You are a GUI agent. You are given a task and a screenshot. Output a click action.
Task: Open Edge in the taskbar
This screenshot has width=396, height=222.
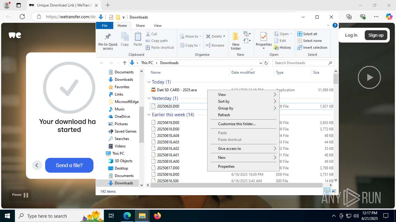tap(127, 216)
